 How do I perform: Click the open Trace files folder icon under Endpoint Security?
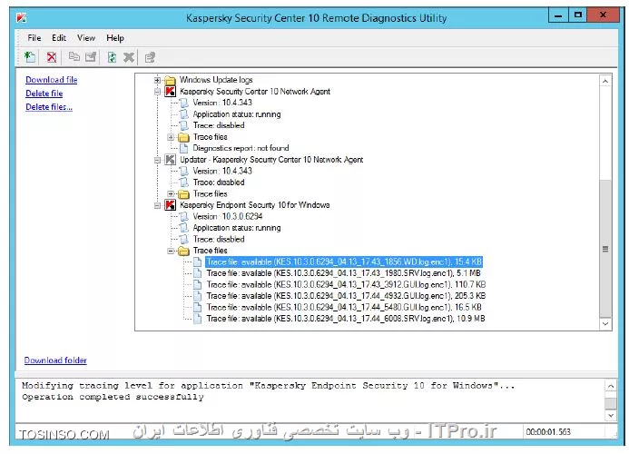183,251
